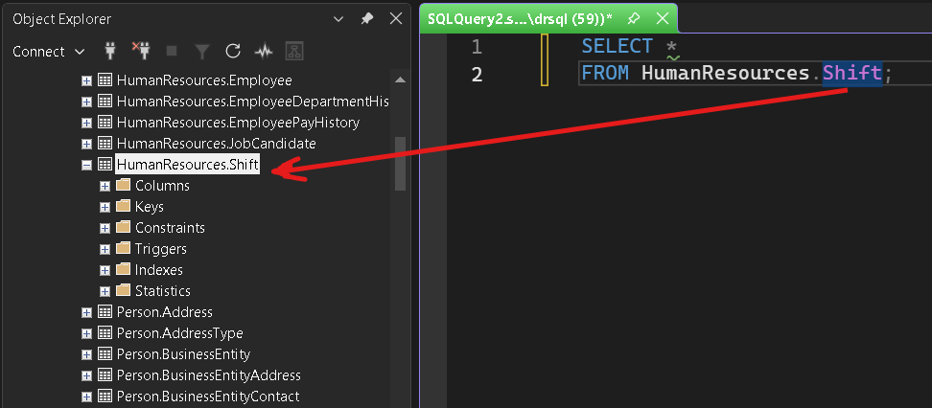The image size is (932, 408).
Task: Select the Indexes folder label
Action: tap(159, 270)
